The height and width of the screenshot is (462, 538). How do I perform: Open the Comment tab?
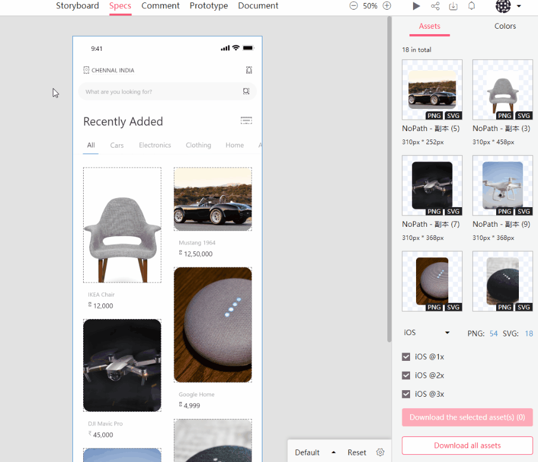click(160, 6)
